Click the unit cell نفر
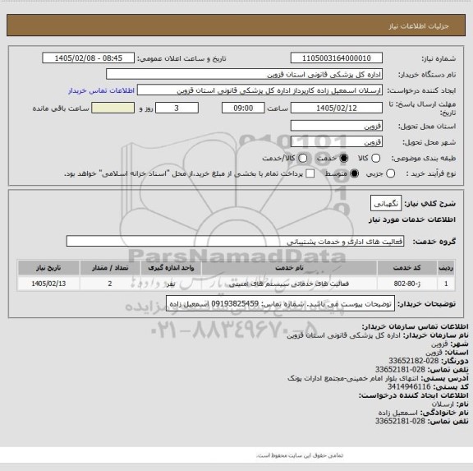Viewport: 473px width, 471px height. (171, 284)
